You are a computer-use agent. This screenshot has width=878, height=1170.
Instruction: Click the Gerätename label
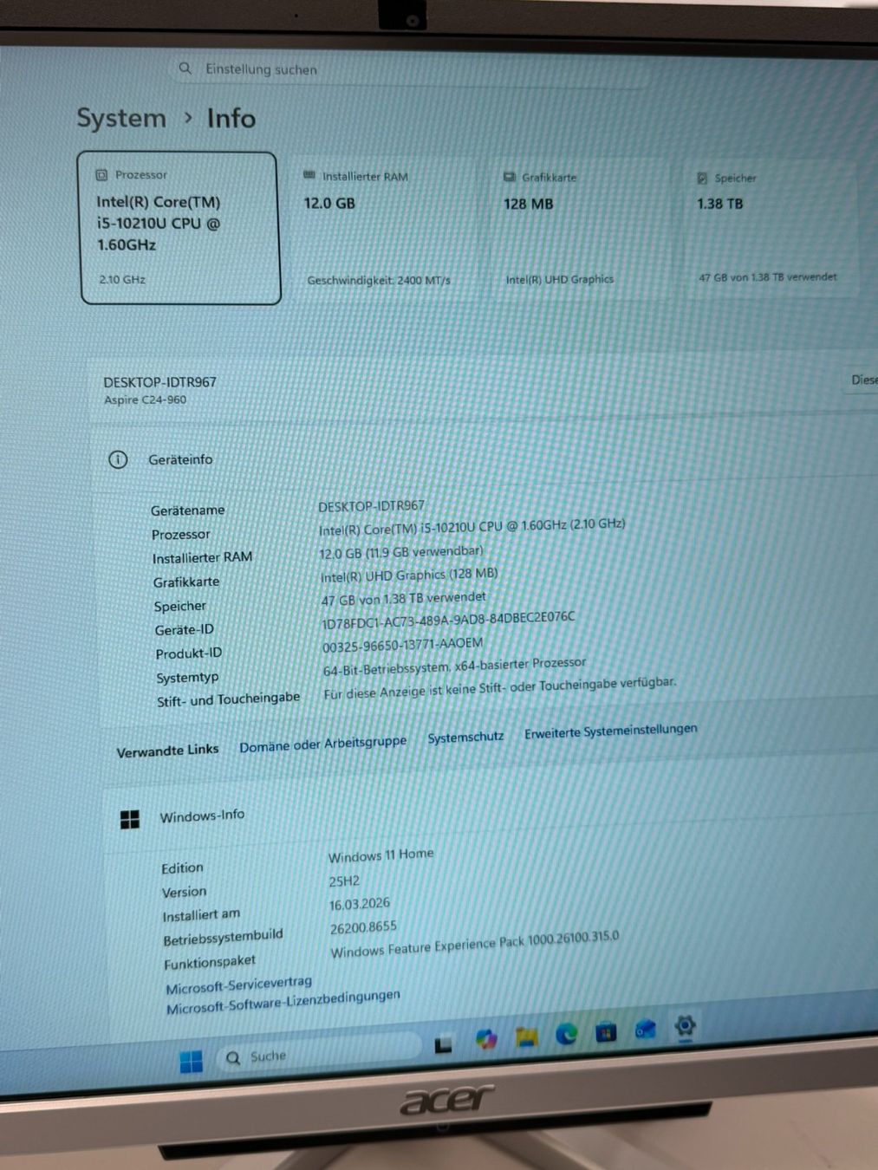(x=188, y=510)
